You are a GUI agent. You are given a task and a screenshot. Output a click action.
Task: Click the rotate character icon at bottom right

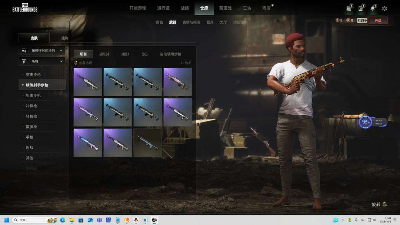pos(385,204)
